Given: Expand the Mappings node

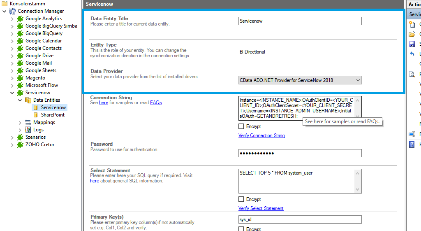Looking at the screenshot, I should pyautogui.click(x=20, y=123).
